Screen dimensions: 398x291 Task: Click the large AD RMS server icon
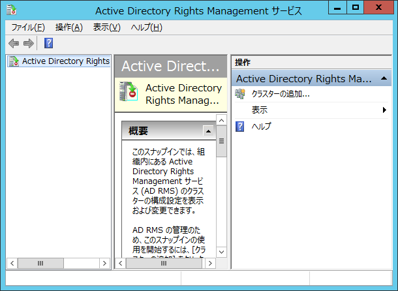click(x=129, y=91)
